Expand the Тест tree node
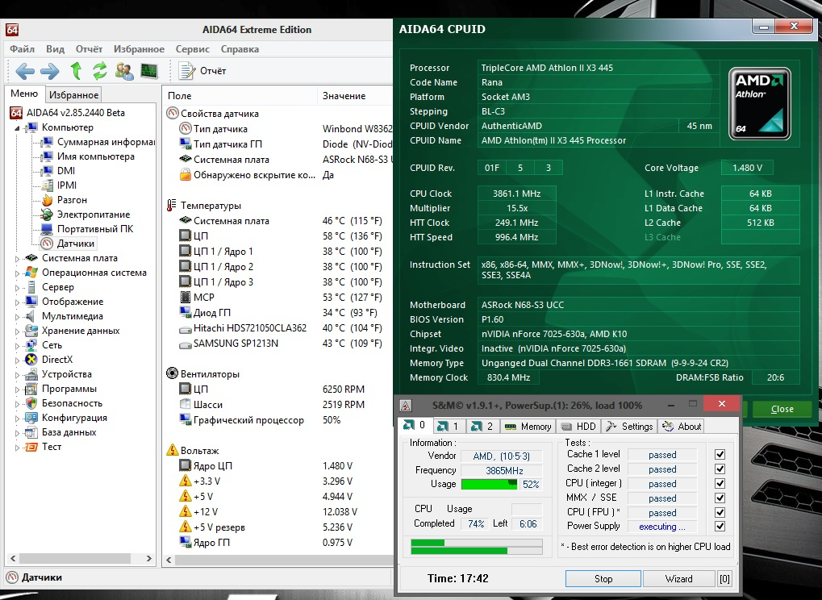The image size is (822, 600). click(17, 448)
